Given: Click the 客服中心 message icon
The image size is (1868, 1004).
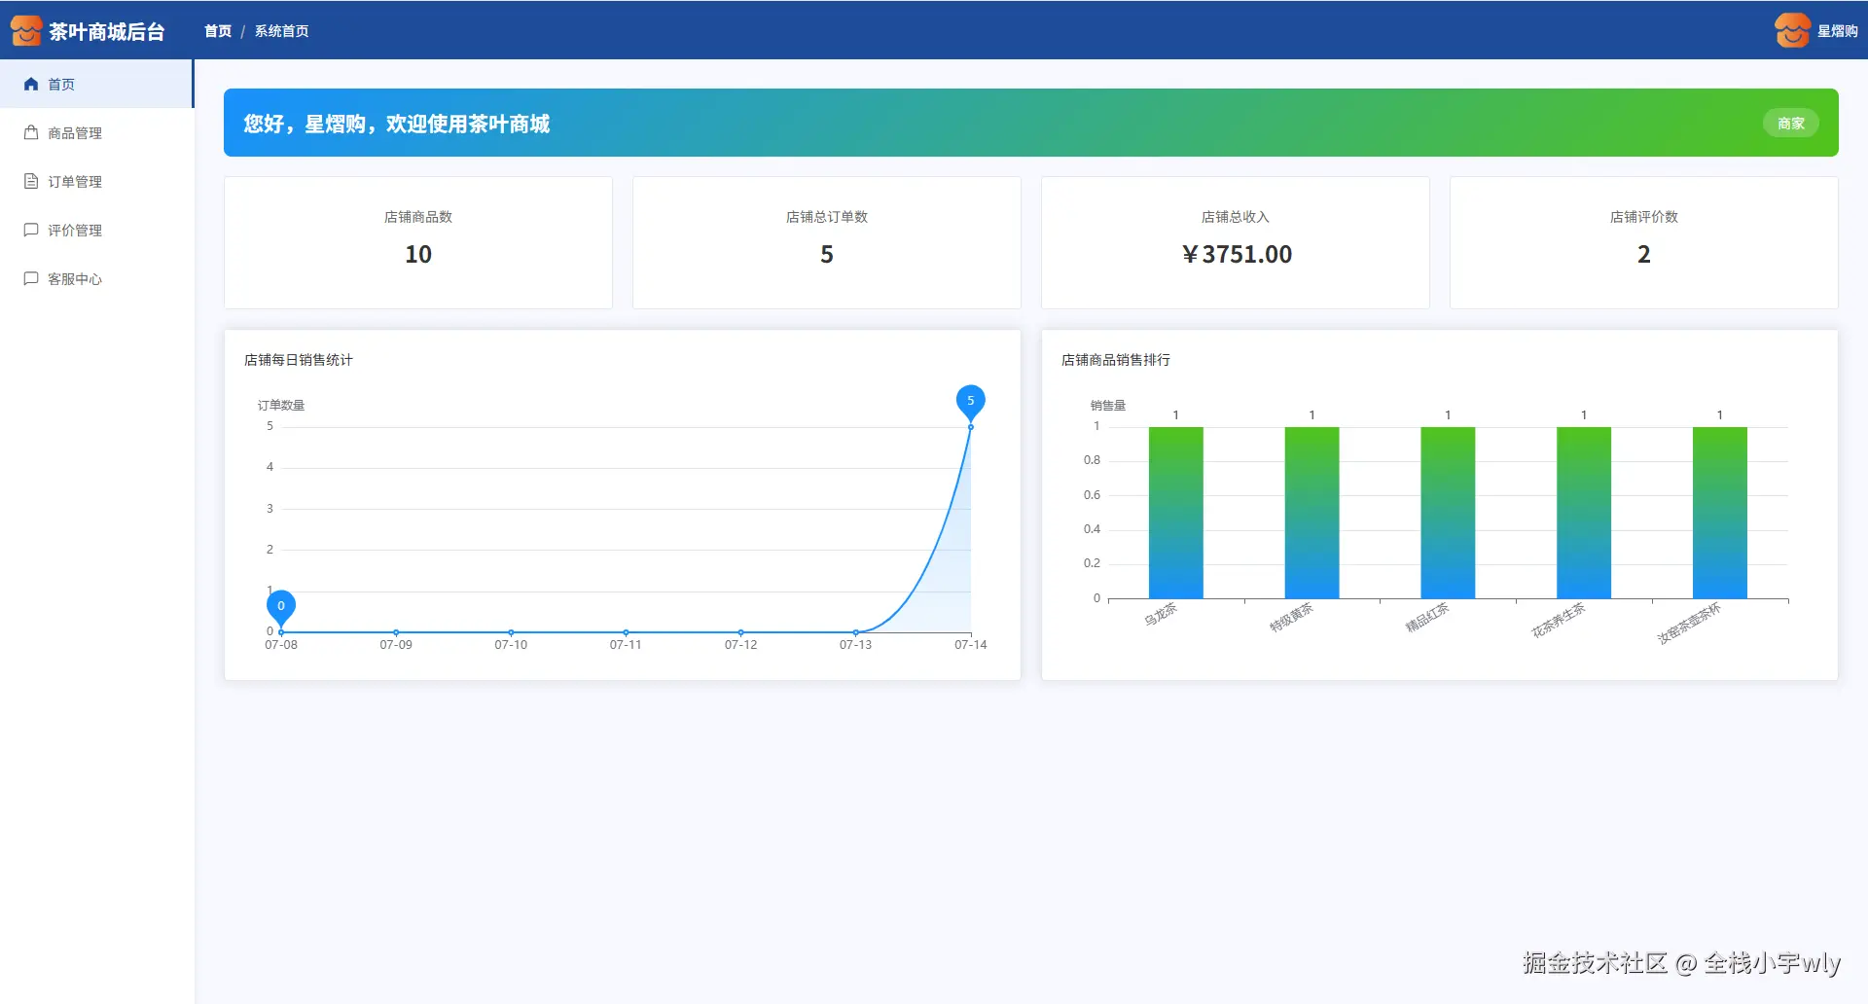Looking at the screenshot, I should pyautogui.click(x=31, y=279).
